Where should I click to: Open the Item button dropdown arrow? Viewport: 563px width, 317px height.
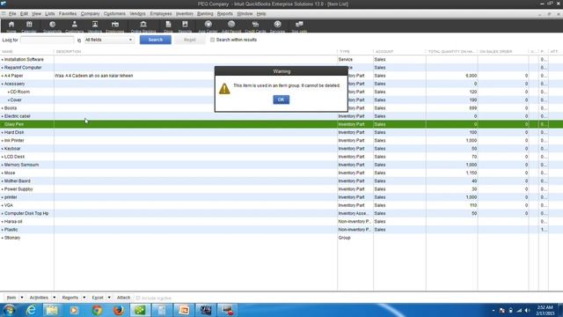click(x=21, y=298)
